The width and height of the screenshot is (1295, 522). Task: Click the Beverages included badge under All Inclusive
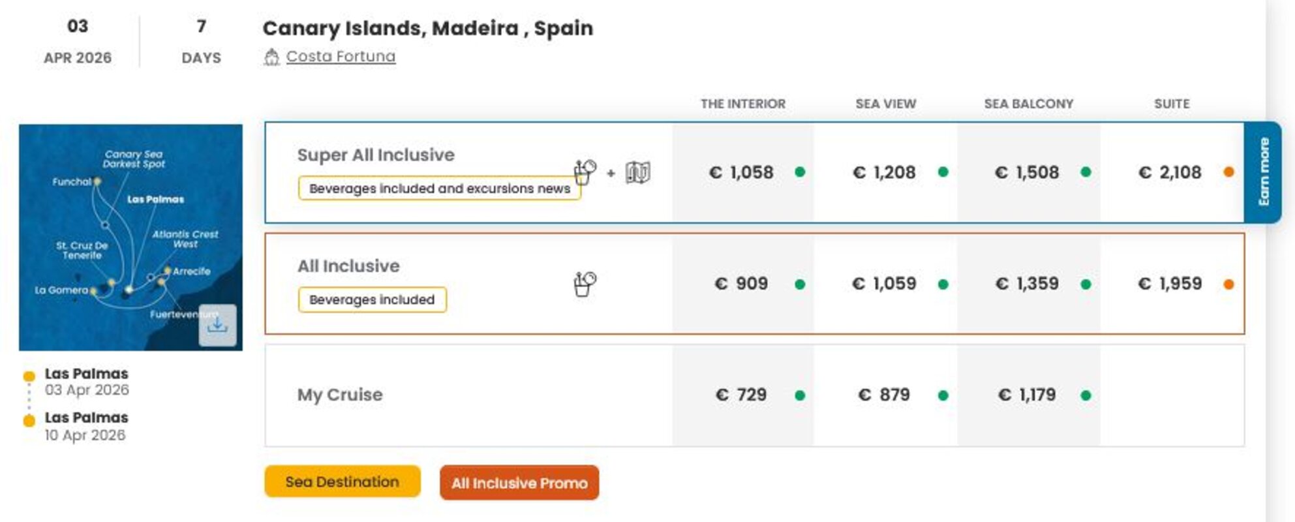(372, 300)
